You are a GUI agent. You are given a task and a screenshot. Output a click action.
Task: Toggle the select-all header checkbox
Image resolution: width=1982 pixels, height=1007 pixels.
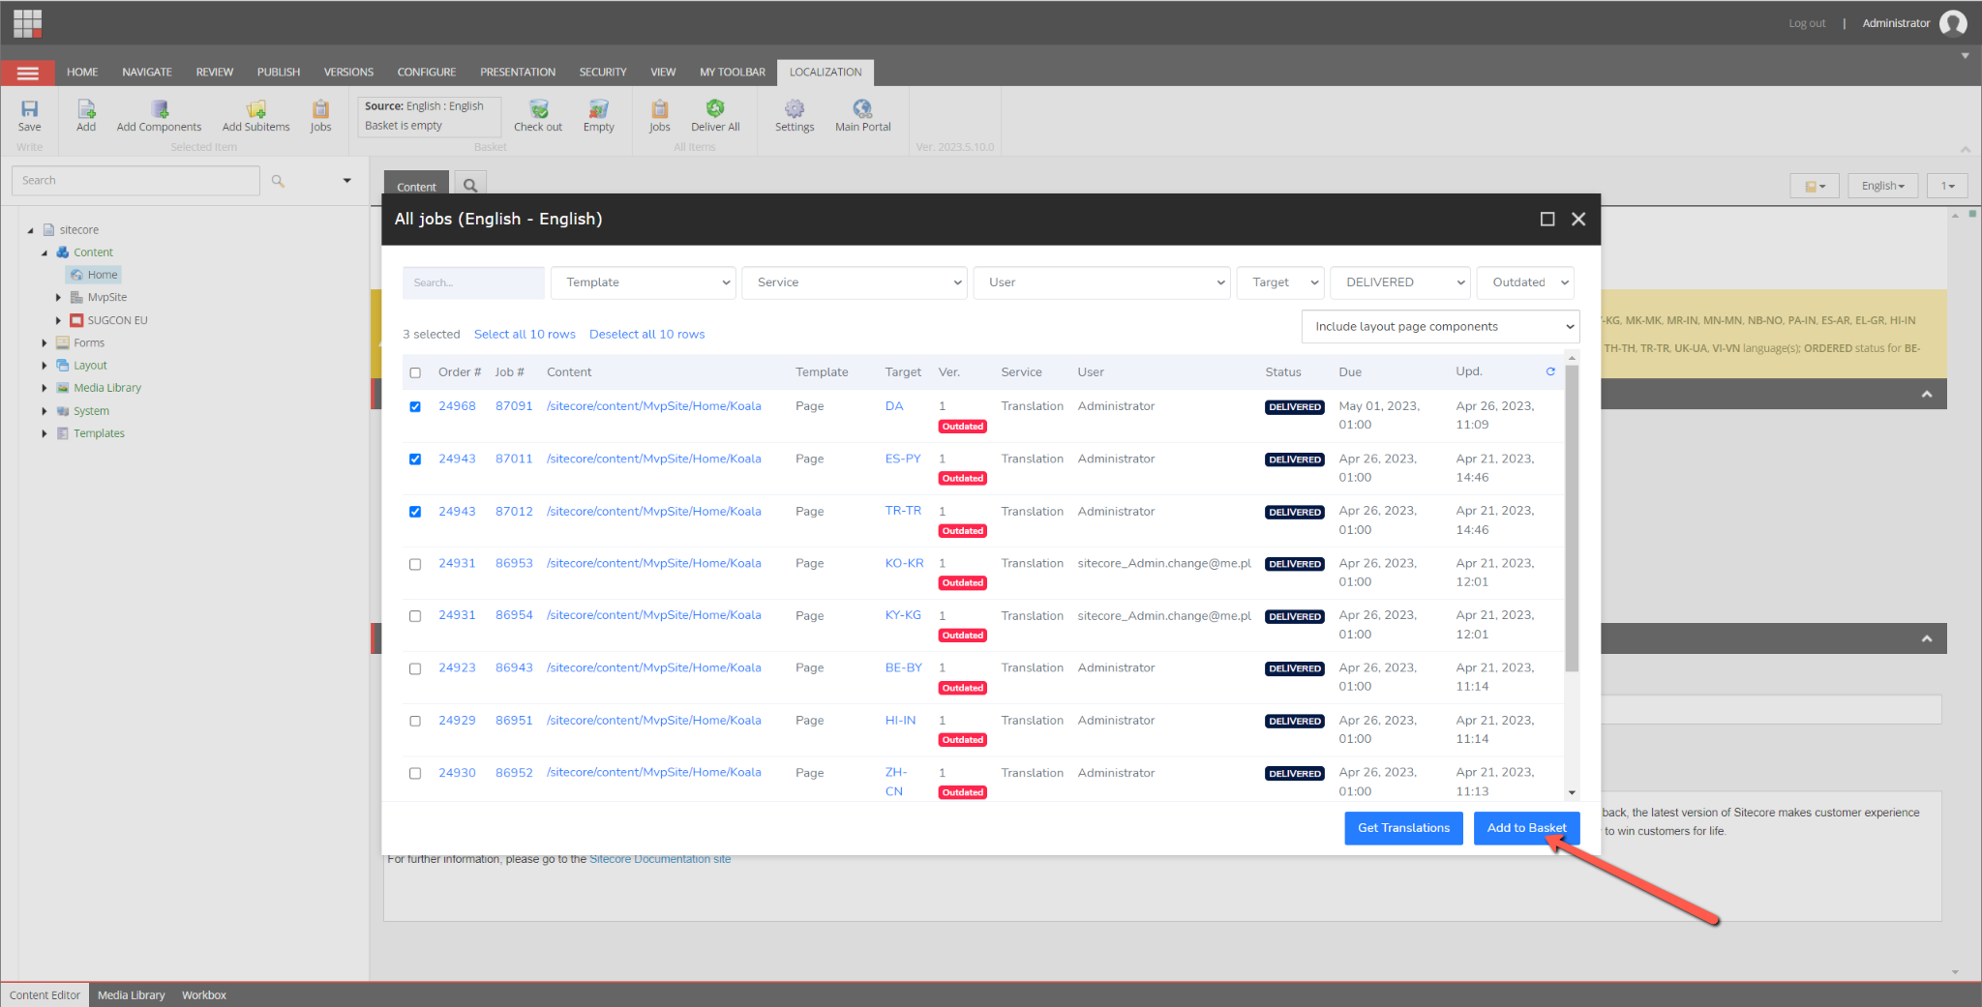click(x=415, y=372)
